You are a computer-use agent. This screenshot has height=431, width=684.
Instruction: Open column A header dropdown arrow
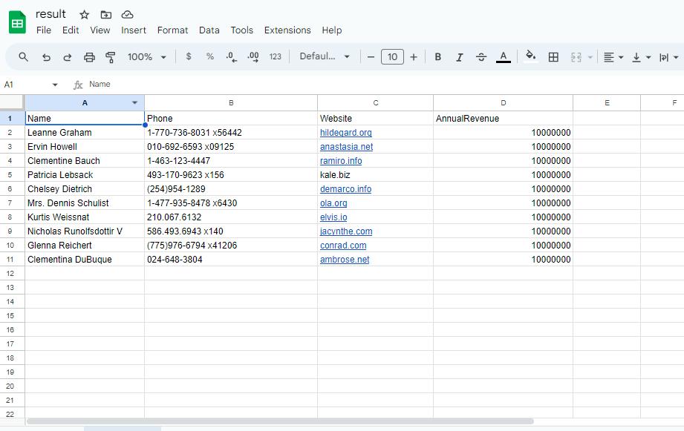pos(134,103)
